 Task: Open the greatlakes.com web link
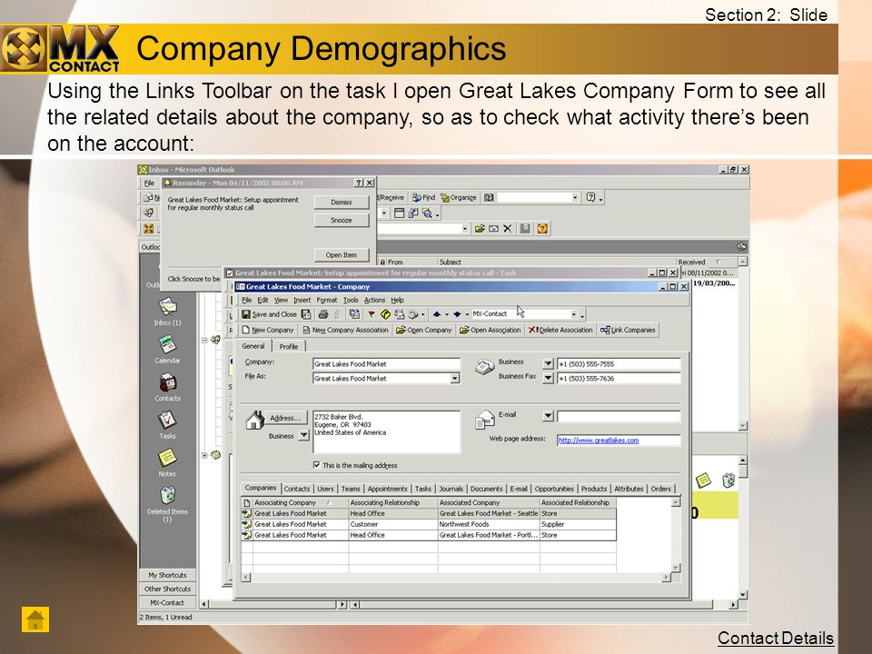tap(599, 440)
